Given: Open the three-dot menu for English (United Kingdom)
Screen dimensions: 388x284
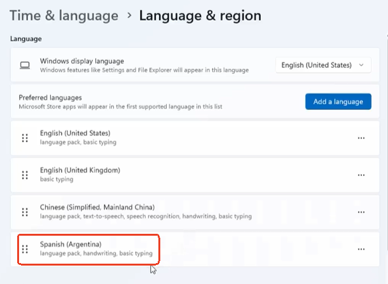Looking at the screenshot, I should pos(361,175).
